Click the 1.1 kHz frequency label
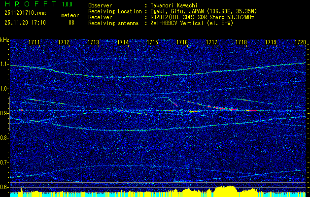Image resolution: width=310 pixels, height=197 pixels. point(5,64)
